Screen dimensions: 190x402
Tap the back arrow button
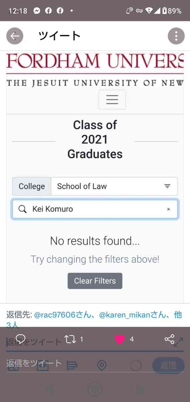pos(15,36)
